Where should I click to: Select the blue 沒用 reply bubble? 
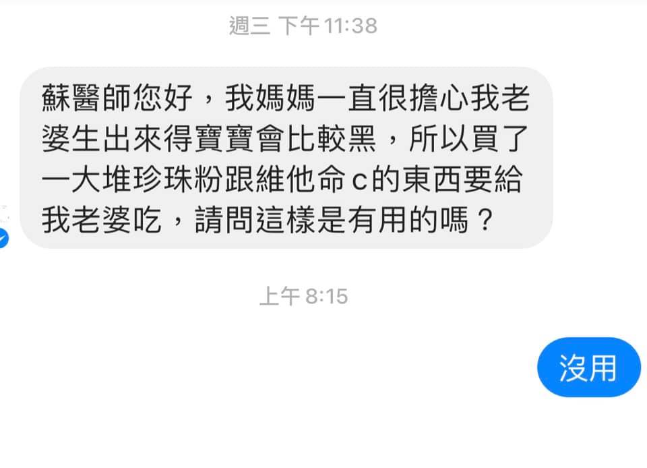pyautogui.click(x=589, y=368)
